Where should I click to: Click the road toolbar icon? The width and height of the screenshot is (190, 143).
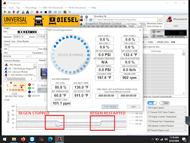[27, 12]
